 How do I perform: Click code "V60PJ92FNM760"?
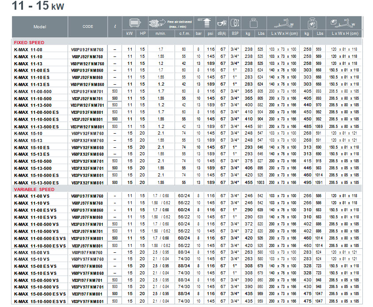(88, 57)
